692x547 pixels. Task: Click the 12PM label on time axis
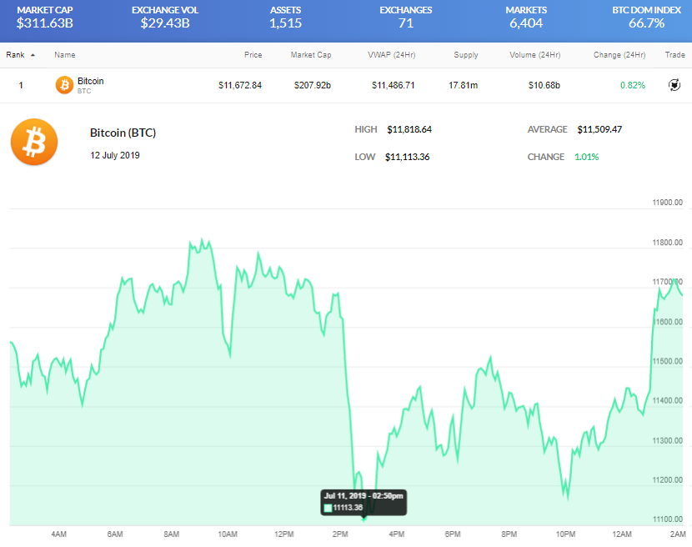pos(283,534)
